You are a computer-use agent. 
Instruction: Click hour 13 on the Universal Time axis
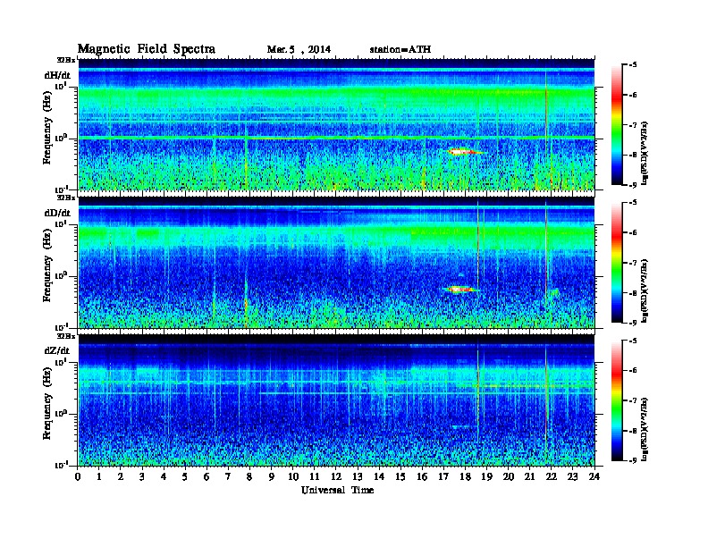coord(358,476)
